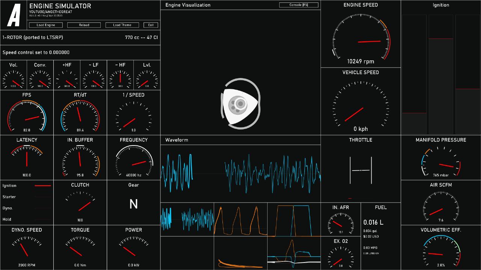Click the Gear N display
This screenshot has height=270, width=481.
tap(133, 204)
